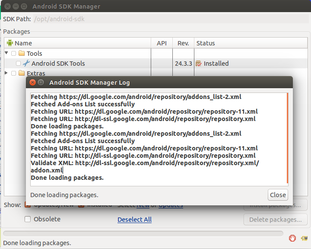Check the Tools group checkbox

[13, 53]
